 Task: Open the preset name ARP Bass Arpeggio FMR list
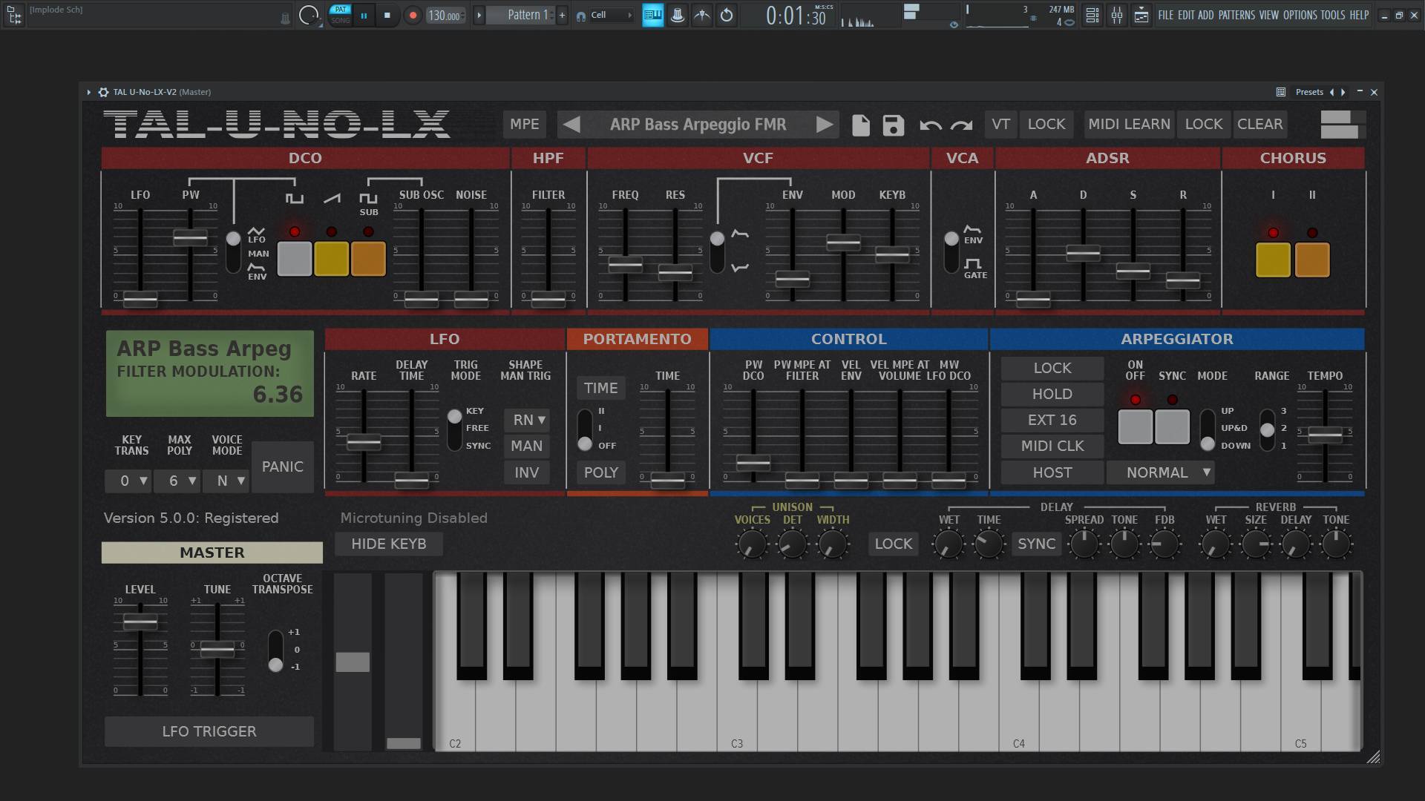[698, 125]
